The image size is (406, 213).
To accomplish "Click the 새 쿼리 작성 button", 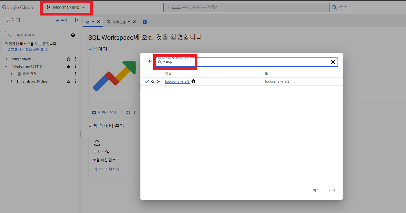I will [x=104, y=112].
